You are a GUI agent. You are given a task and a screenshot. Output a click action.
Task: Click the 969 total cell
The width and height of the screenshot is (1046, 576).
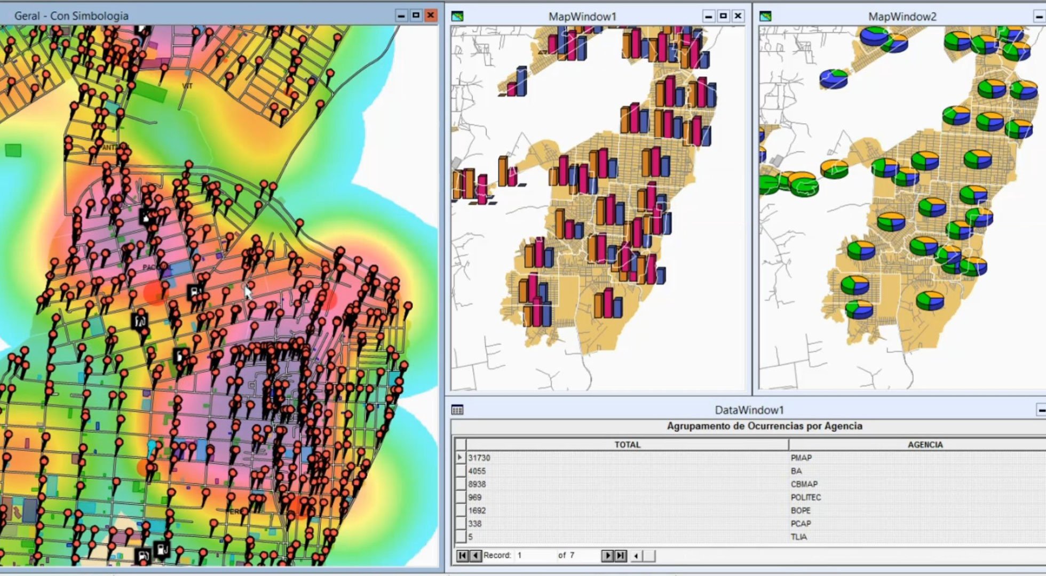coord(627,497)
